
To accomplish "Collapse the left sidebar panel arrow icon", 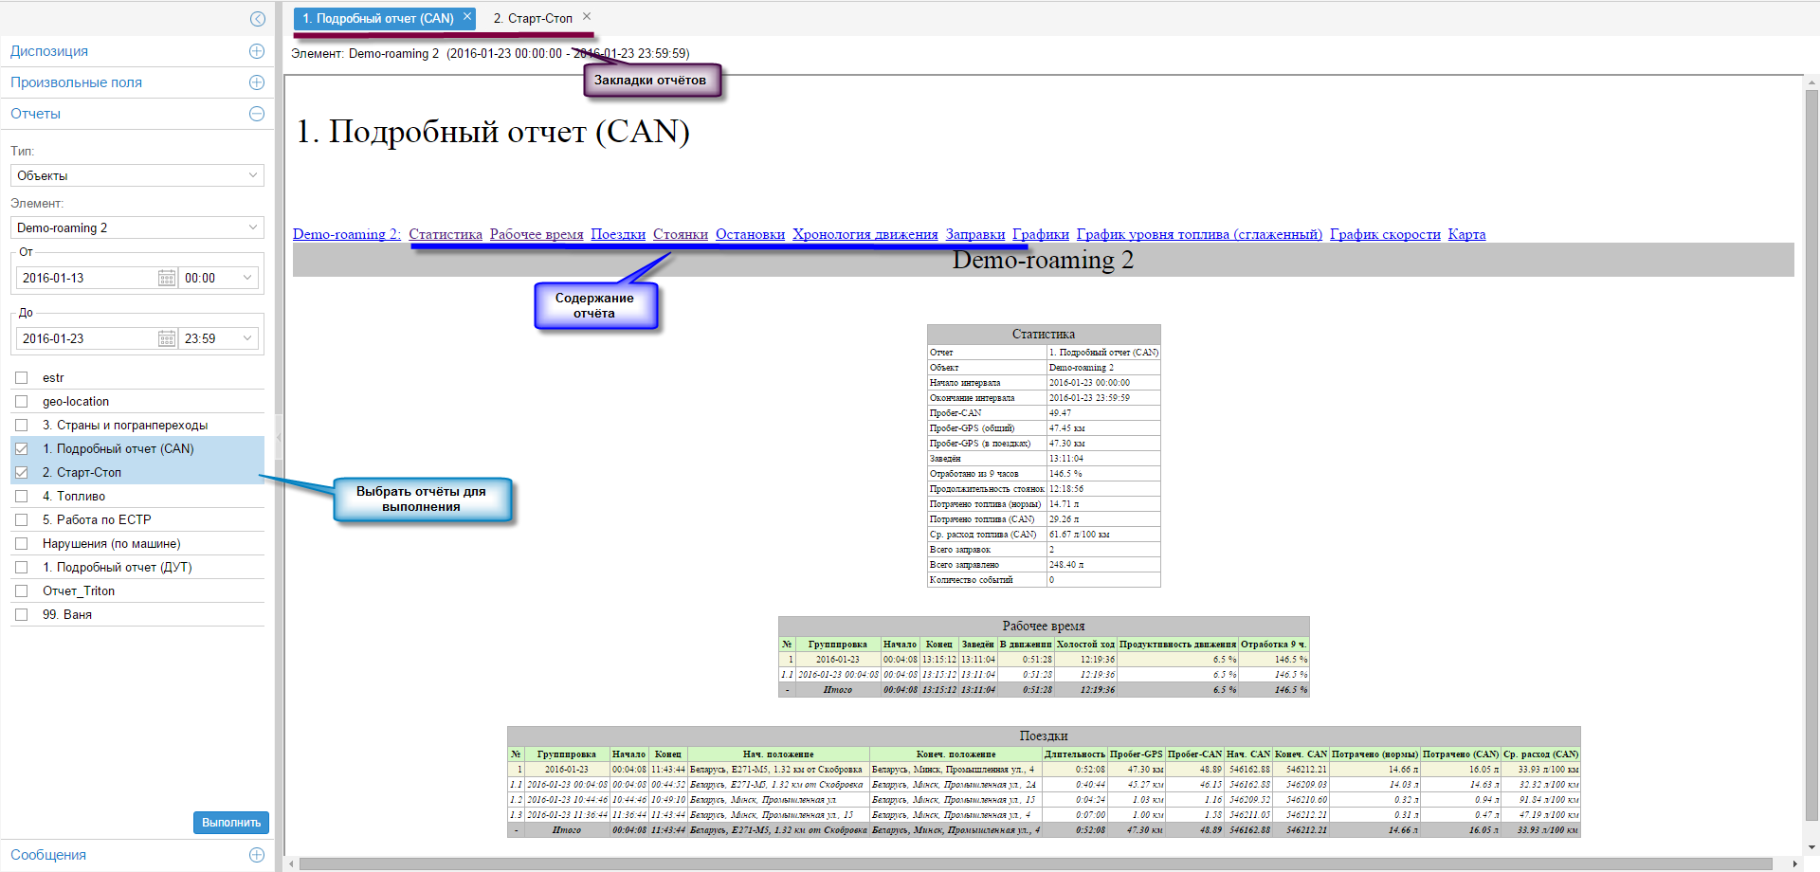I will coord(257,19).
